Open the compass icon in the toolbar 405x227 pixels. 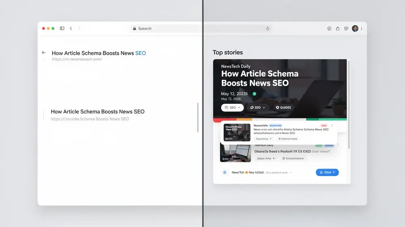pyautogui.click(x=329, y=28)
